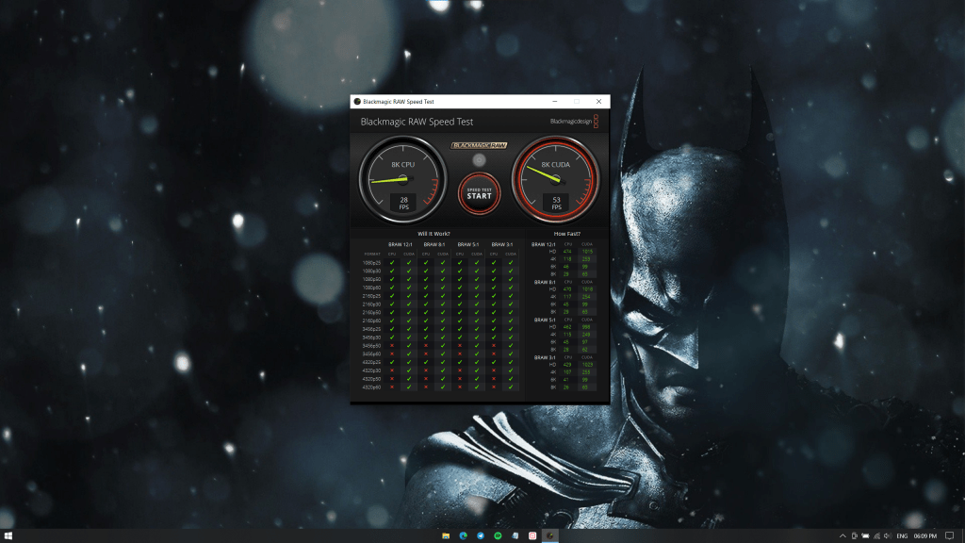Click the BRAW 5:1 column header in Will It Work
This screenshot has height=543, width=965.
pos(467,244)
